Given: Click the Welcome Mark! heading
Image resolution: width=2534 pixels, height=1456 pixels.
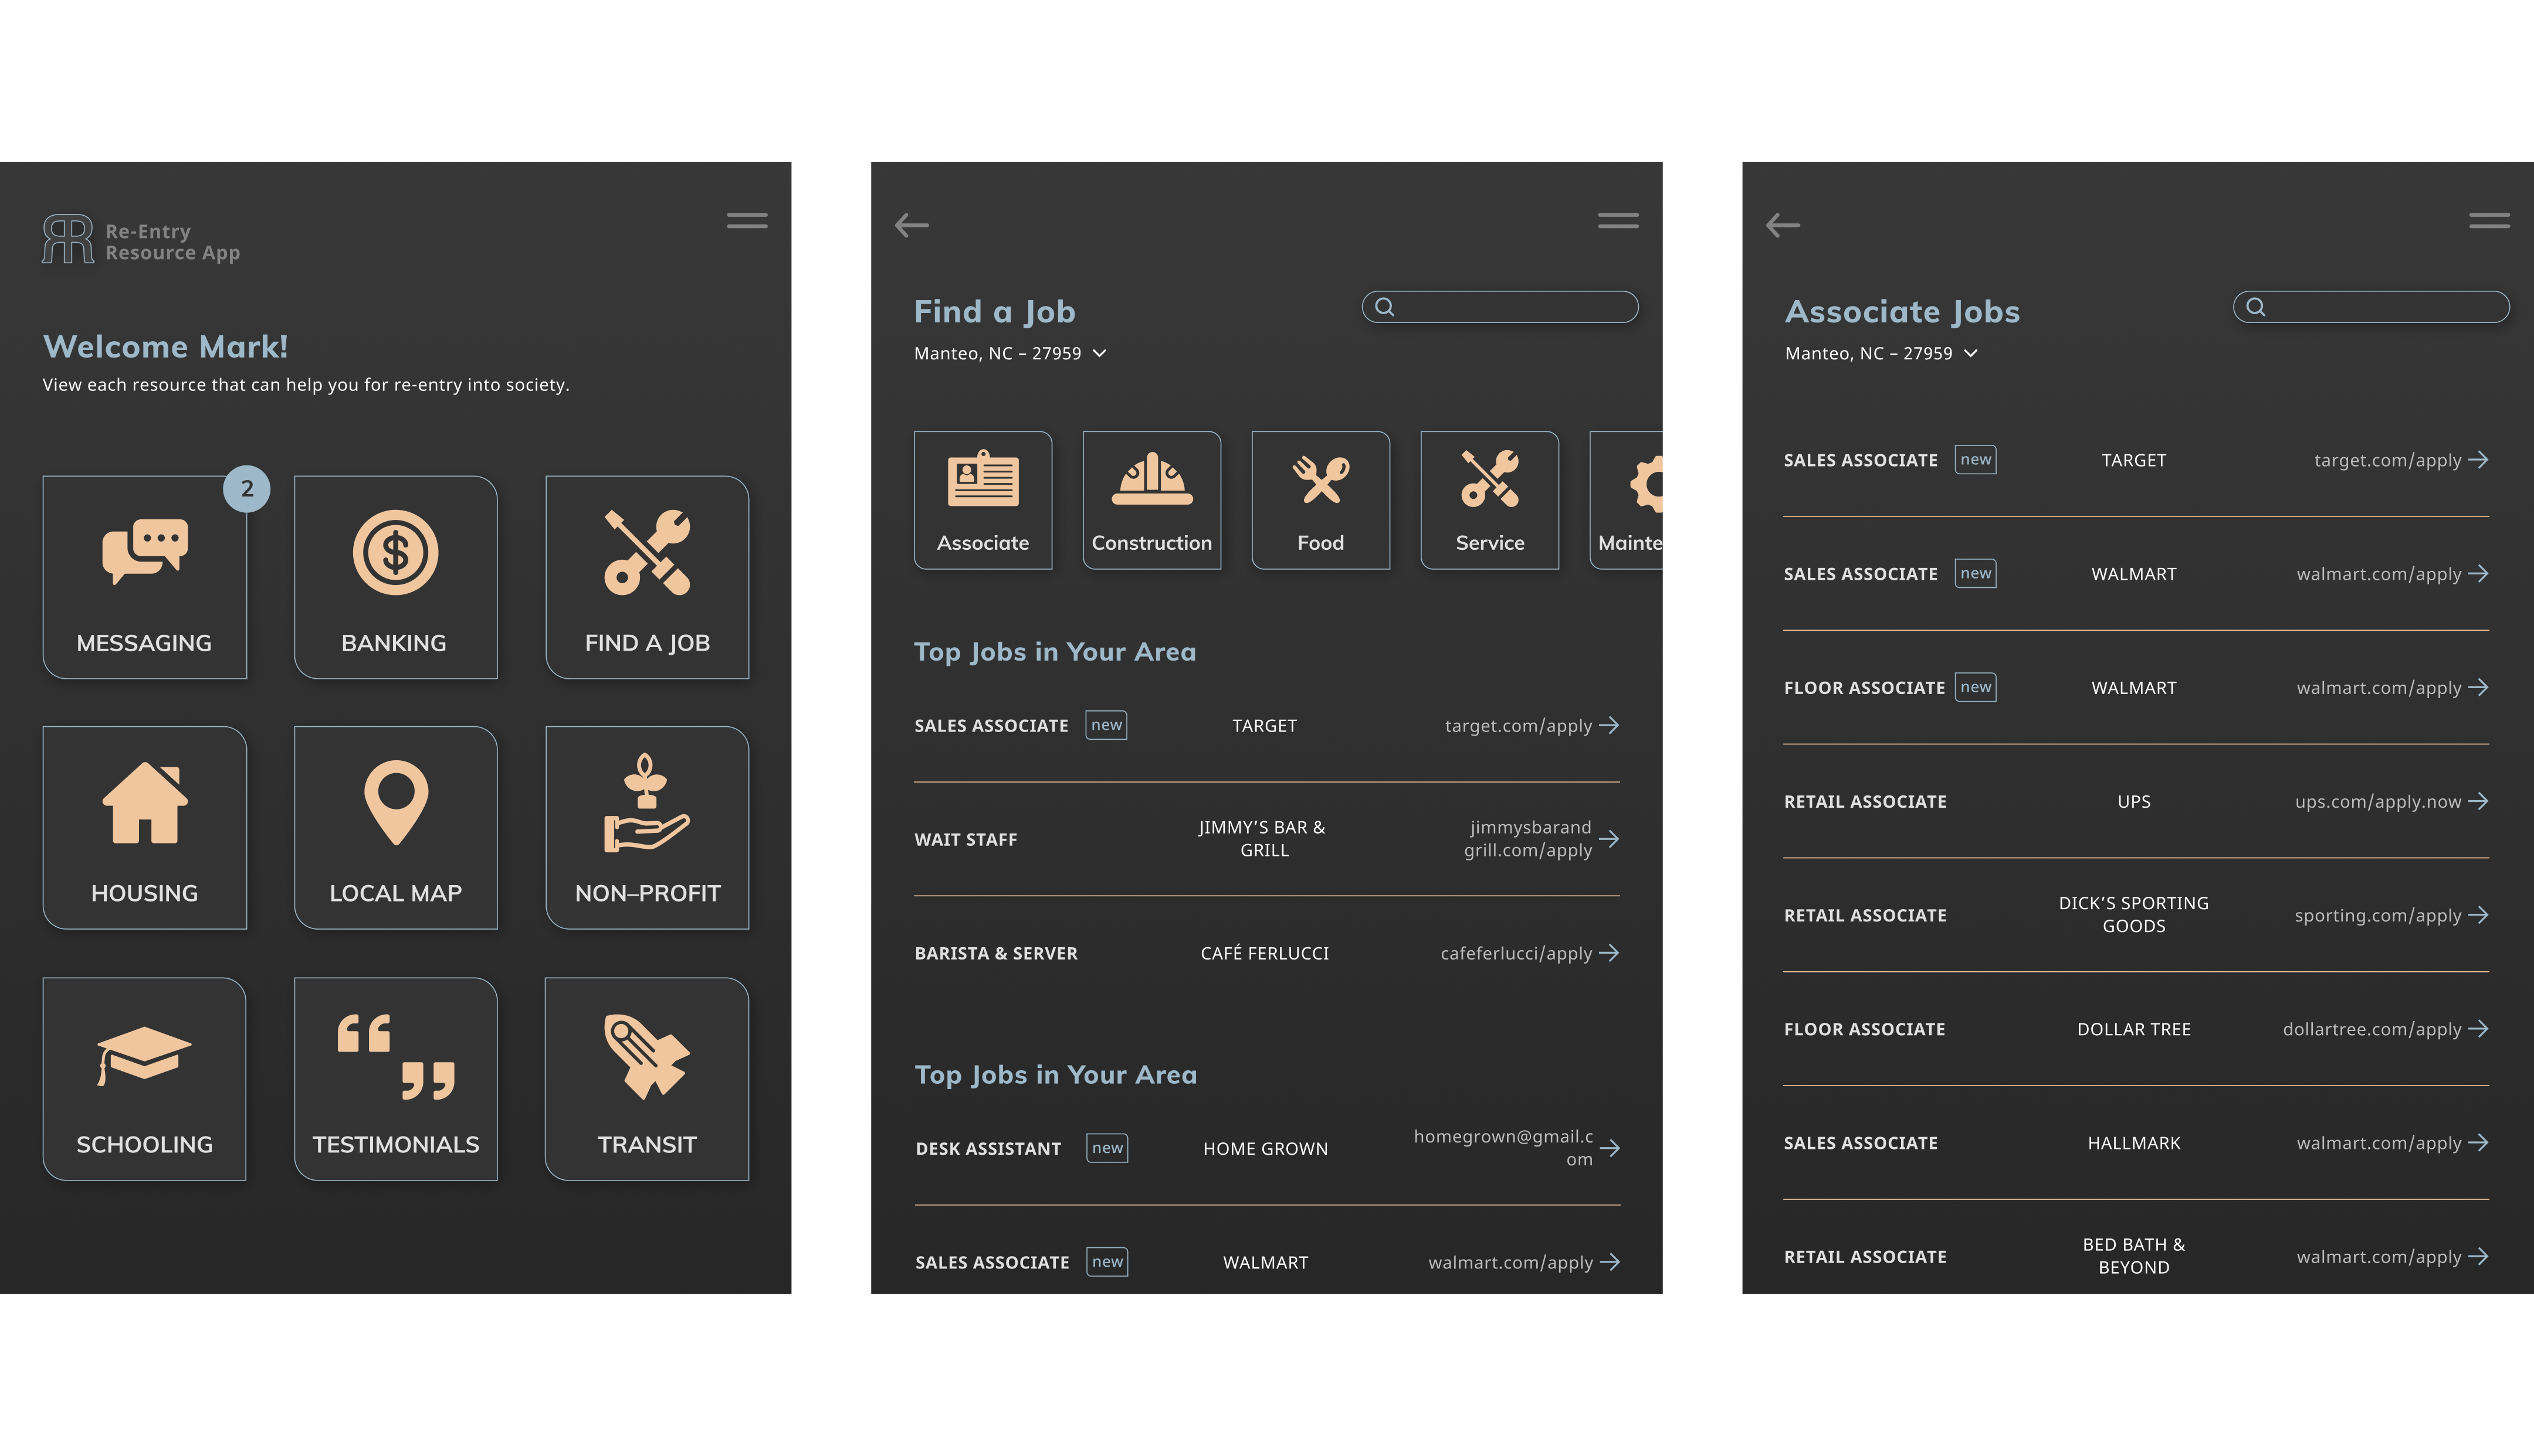Looking at the screenshot, I should coord(165,346).
